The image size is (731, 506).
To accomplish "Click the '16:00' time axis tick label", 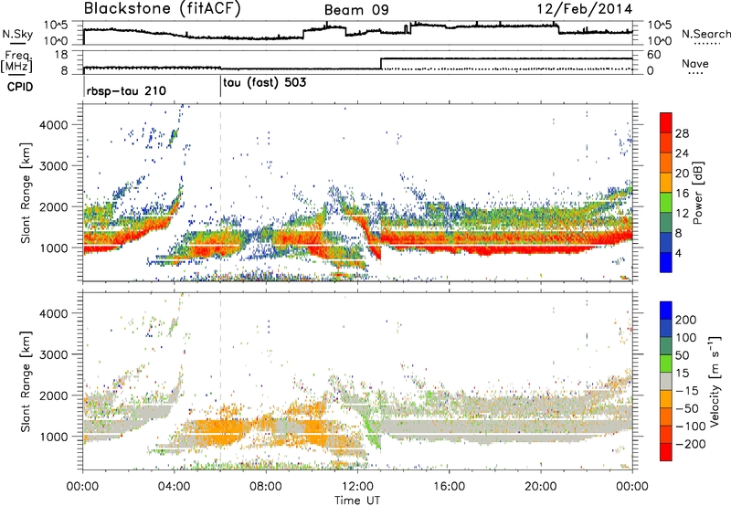I will 449,487.
